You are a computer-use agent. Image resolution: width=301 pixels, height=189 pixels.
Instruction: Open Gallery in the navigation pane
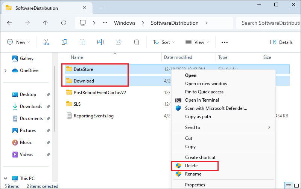[23, 58]
